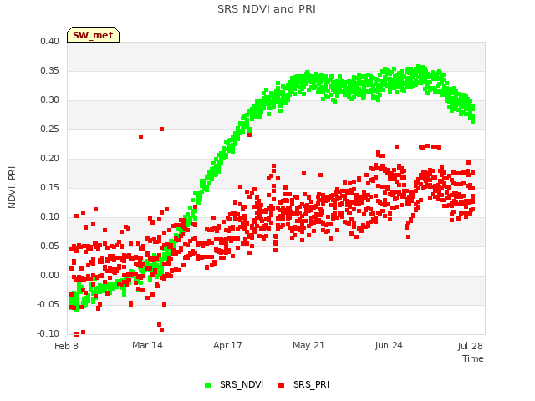This screenshot has height=401, width=535.
Task: Click the red SRS_PRI legend swatch
Action: (x=281, y=385)
